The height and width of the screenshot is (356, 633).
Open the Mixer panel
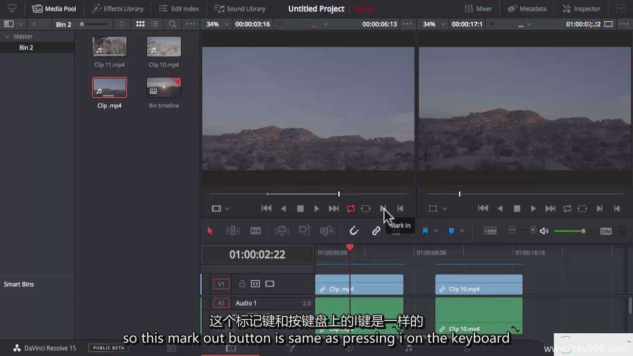click(478, 8)
